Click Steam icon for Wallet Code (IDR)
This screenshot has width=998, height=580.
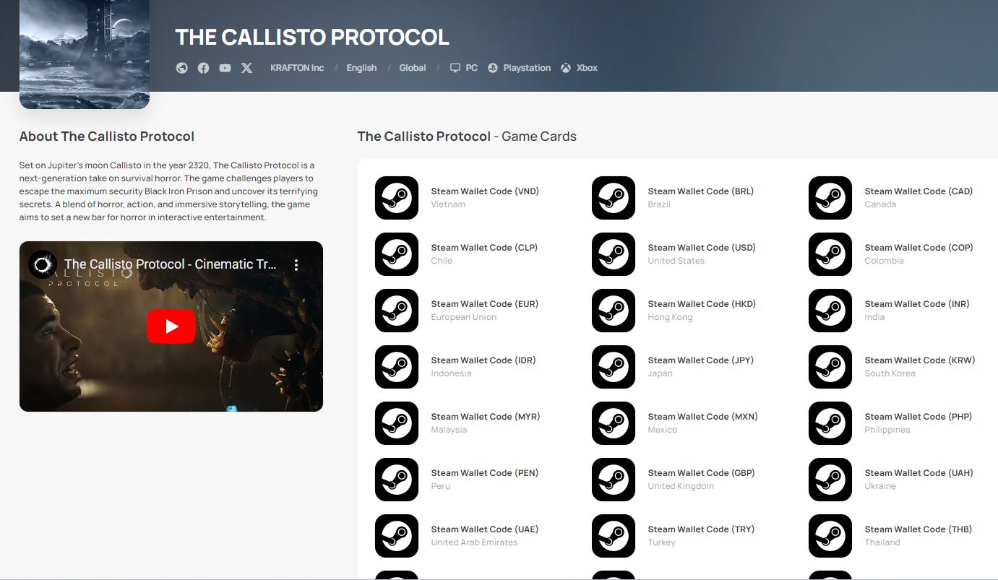click(397, 367)
